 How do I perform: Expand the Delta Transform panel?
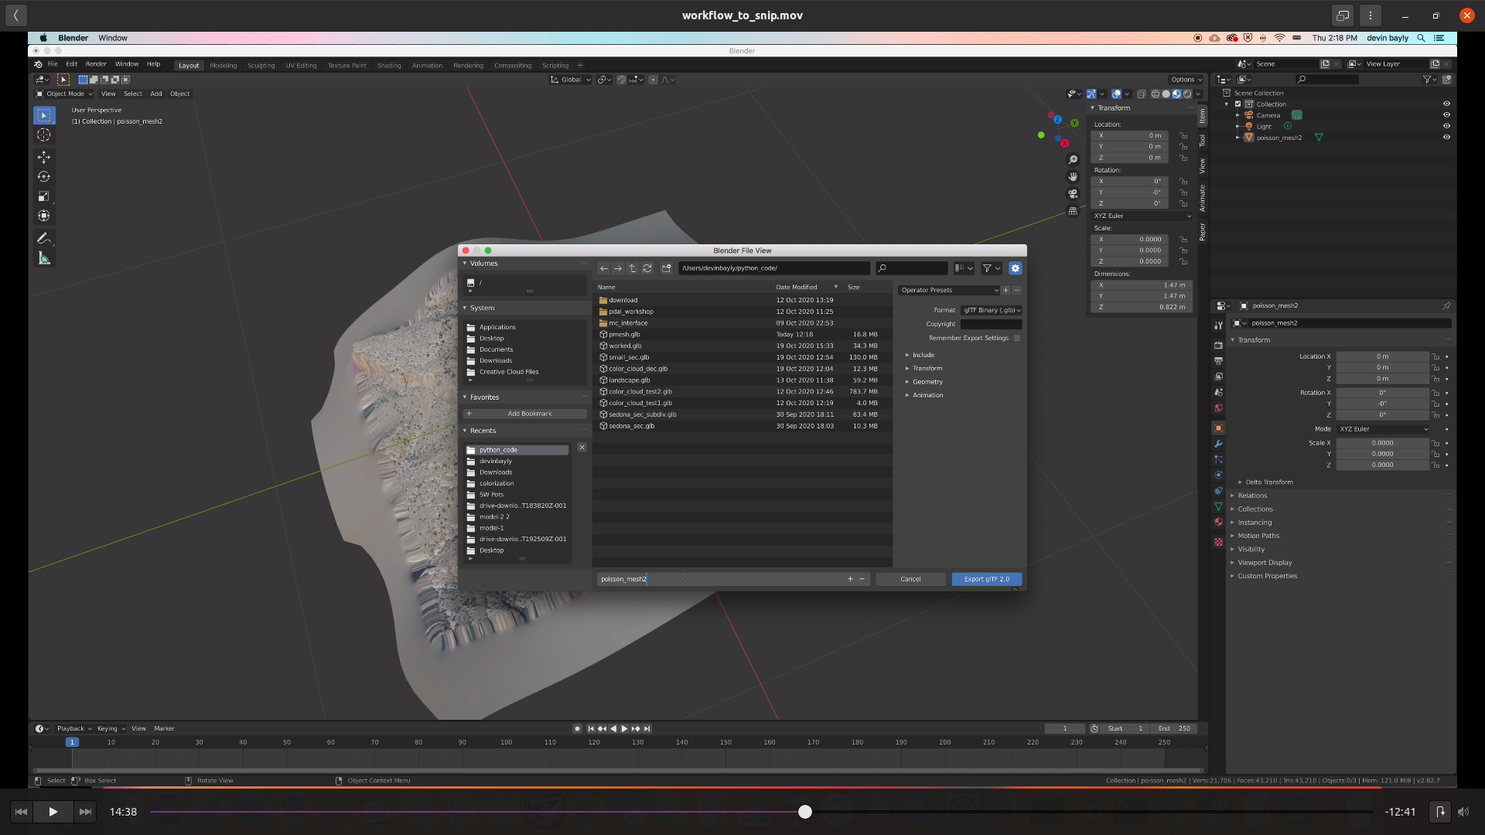click(x=1268, y=482)
